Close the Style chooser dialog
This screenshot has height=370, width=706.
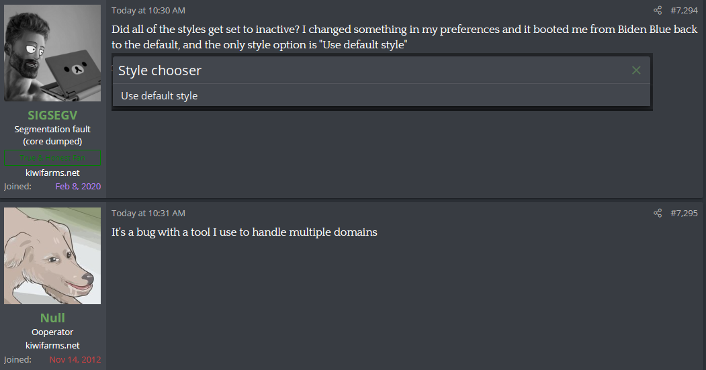636,71
